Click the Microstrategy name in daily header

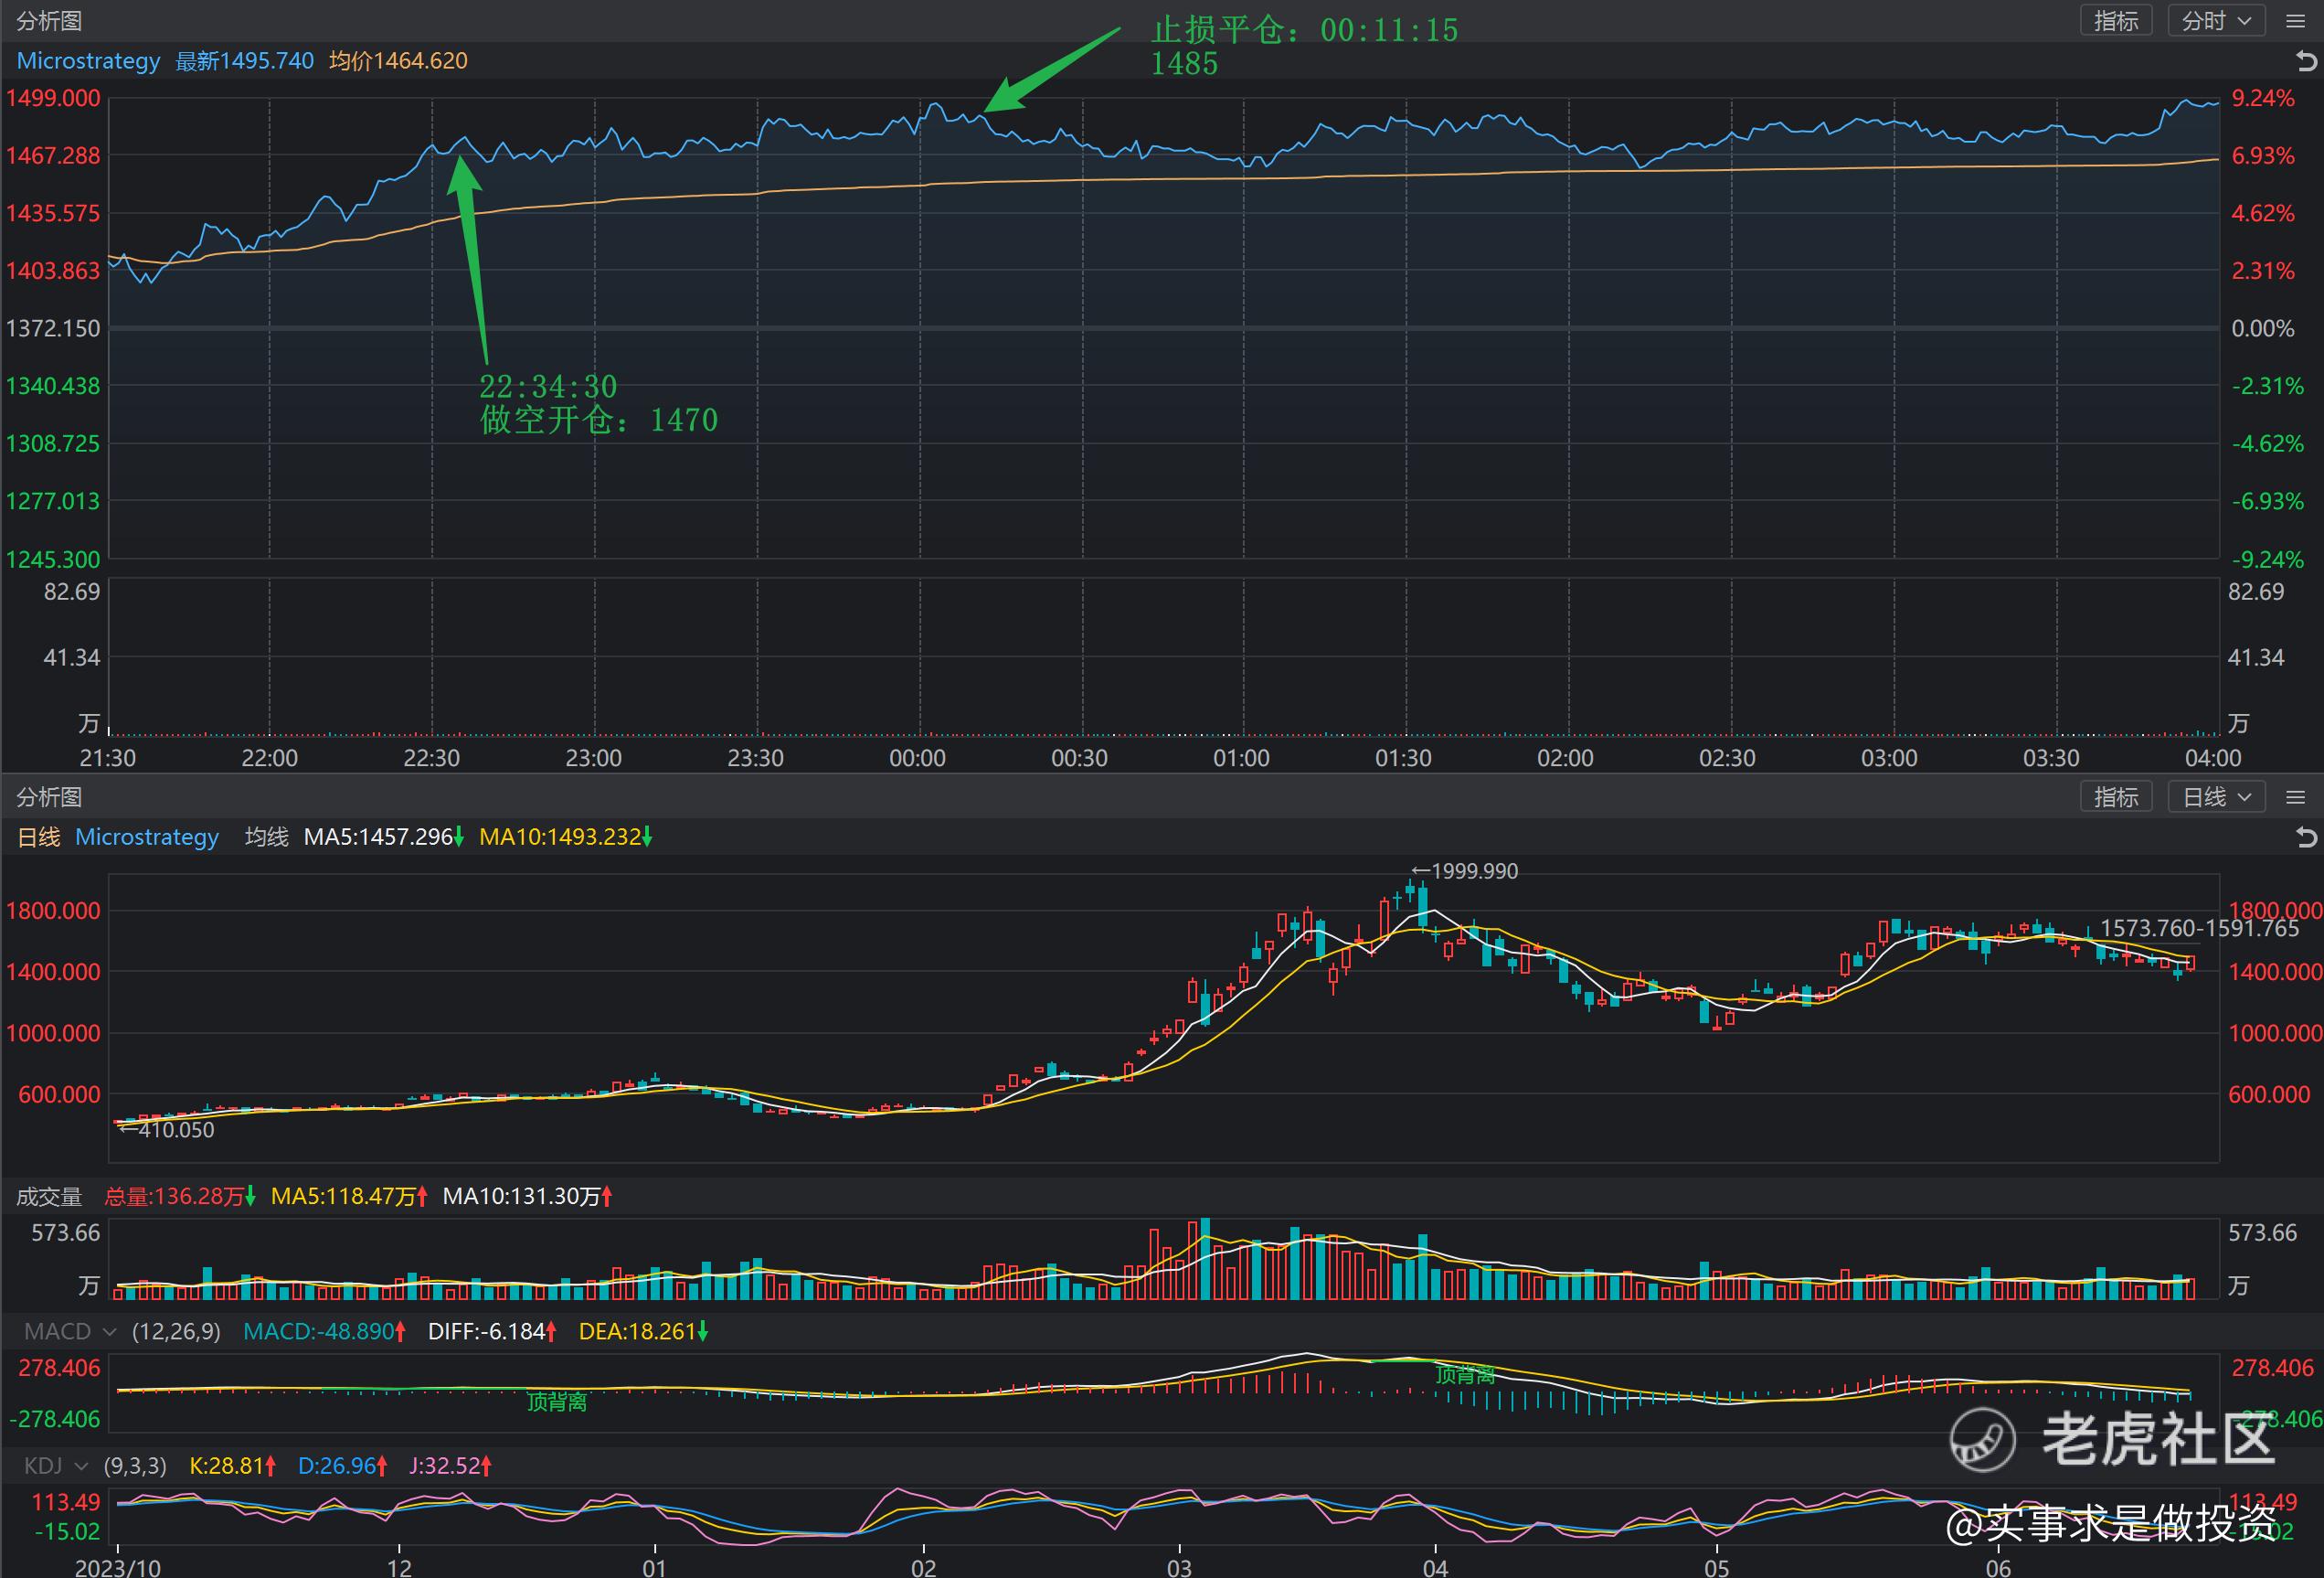tap(147, 837)
